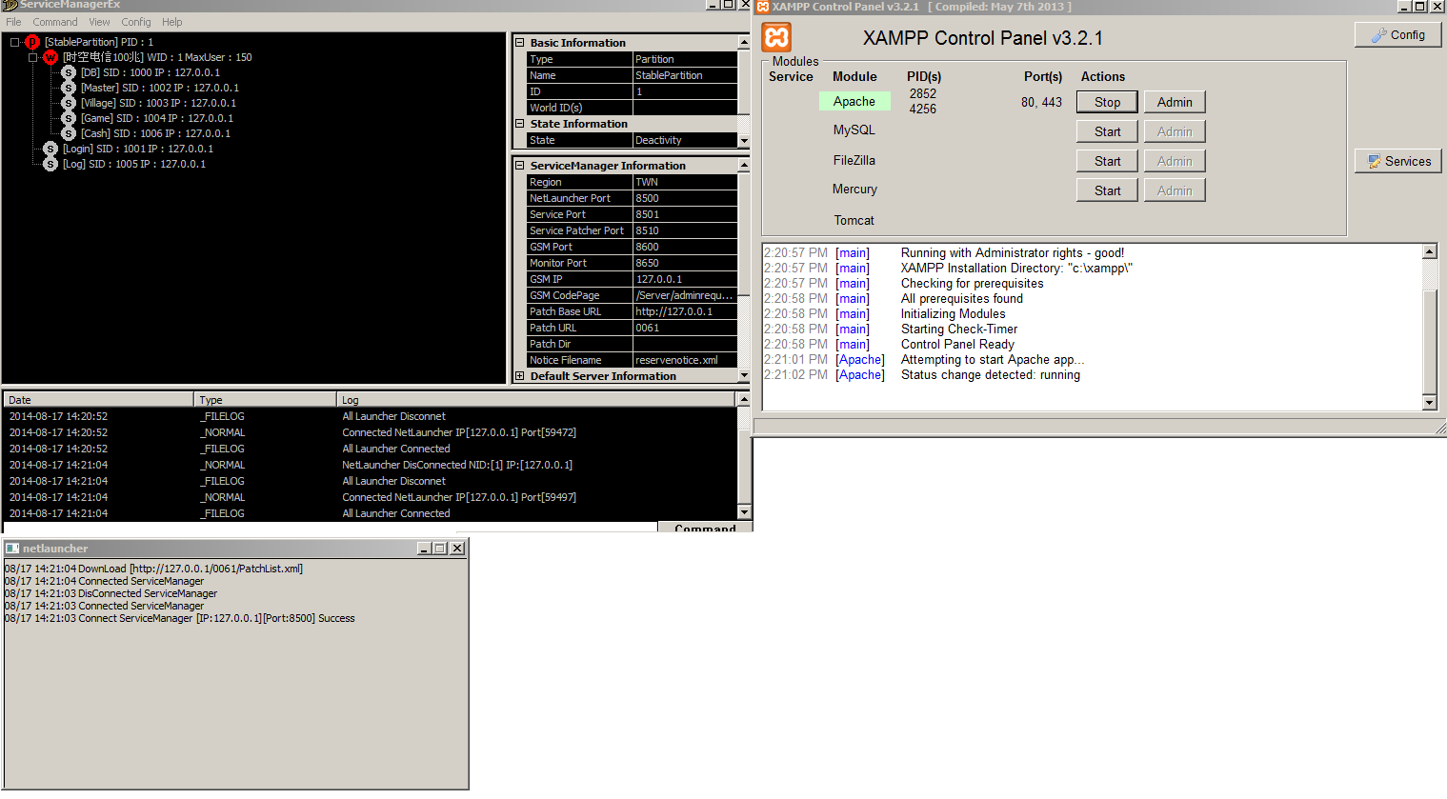
Task: Collapse the StablePartition tree node
Action: (x=15, y=42)
